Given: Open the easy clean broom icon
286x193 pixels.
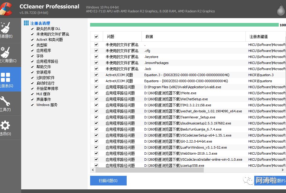Looking at the screenshot, I should [x=5, y=27].
